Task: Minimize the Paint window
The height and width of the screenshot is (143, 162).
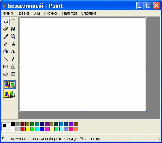Action: (140, 6)
